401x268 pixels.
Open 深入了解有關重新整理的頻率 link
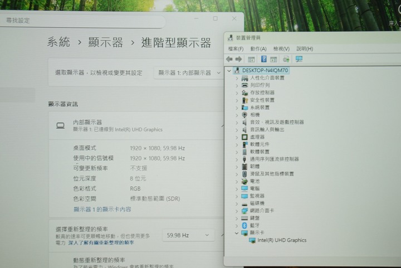coord(101,242)
